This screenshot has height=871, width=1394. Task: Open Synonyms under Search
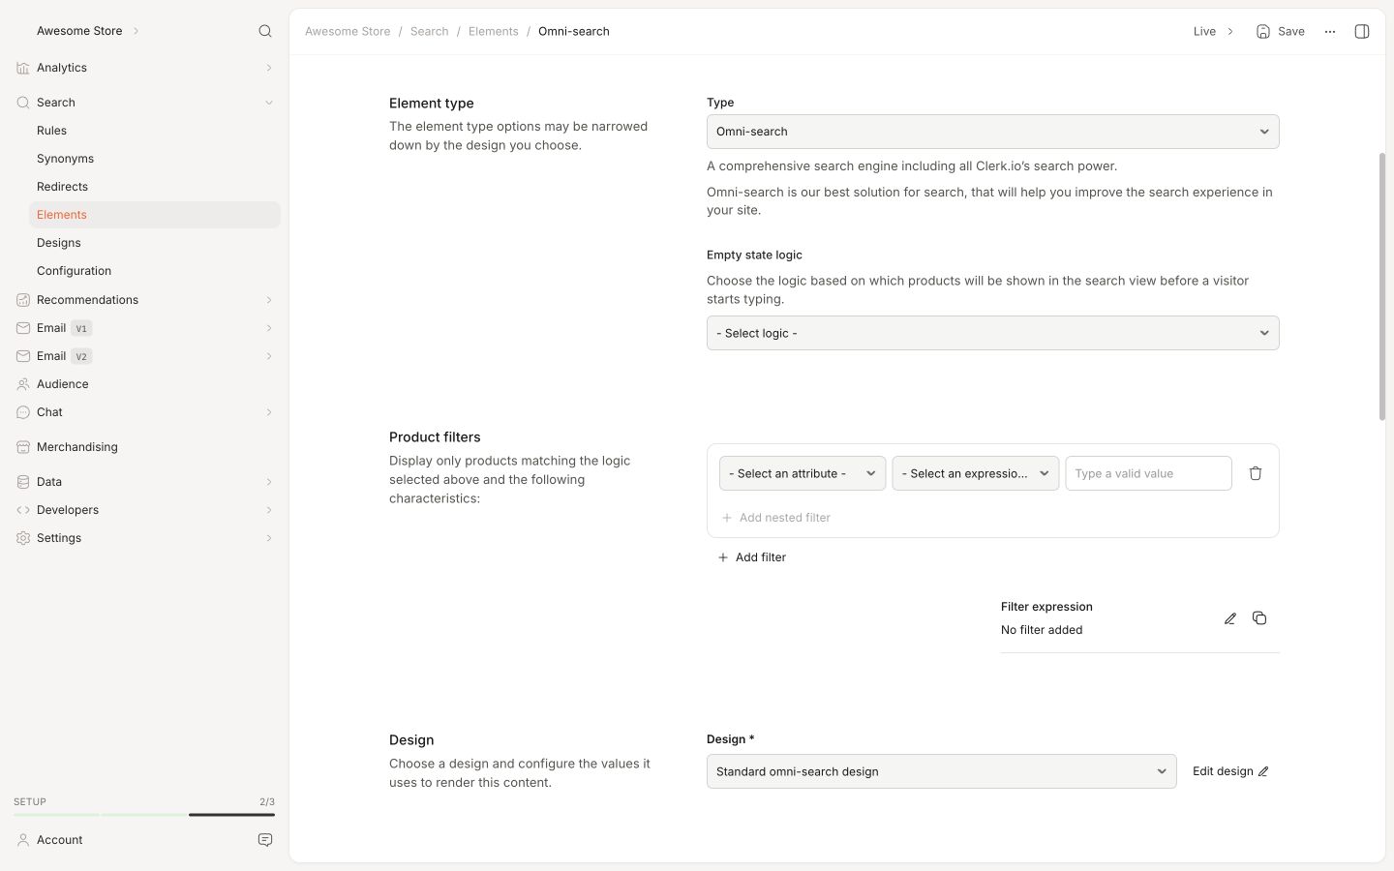(65, 159)
